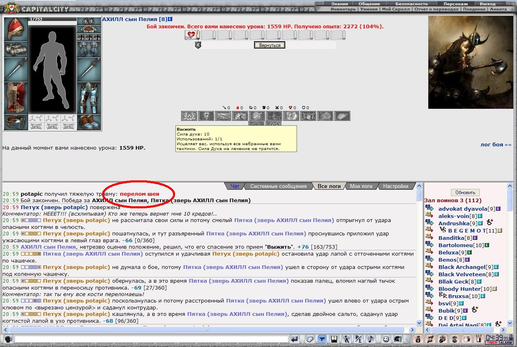The image size is (517, 347).
Task: Open Отчет о переводах link
Action: [x=436, y=9]
